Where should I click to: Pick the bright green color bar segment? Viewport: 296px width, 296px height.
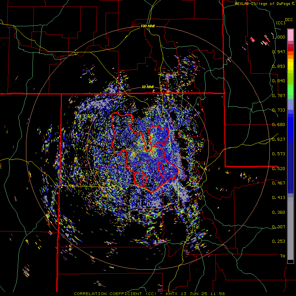pos(290,90)
